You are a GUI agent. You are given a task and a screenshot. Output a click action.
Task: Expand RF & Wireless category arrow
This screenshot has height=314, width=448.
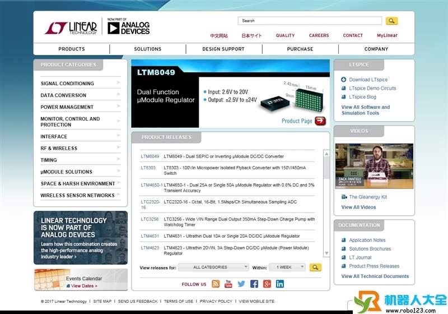tap(119, 147)
